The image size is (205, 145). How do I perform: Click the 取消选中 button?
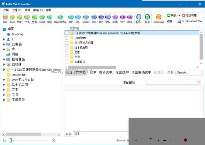pos(105,72)
